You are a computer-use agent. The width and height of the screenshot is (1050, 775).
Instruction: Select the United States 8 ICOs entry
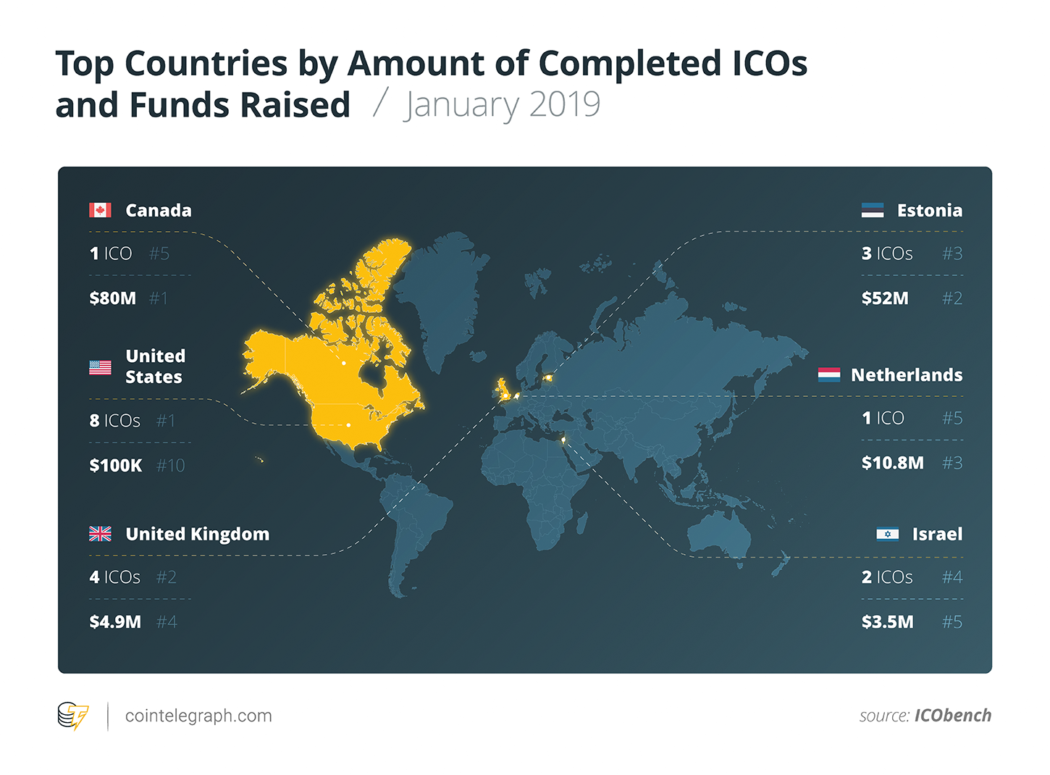[x=114, y=420]
